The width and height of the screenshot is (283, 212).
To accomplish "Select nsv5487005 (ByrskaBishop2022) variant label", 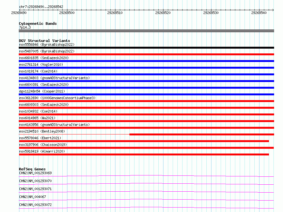I will point(47,51).
